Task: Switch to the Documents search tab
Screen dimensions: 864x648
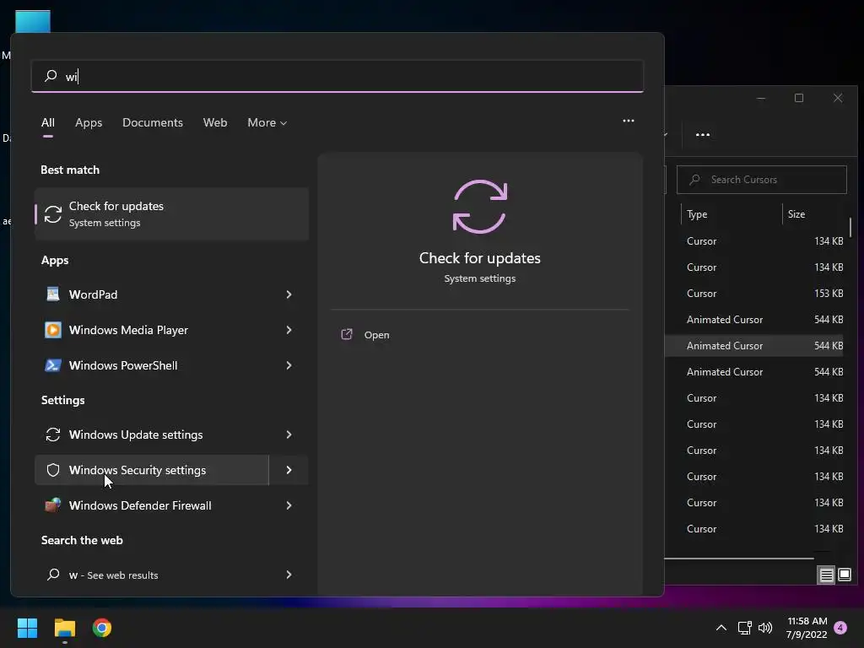Action: 153,122
